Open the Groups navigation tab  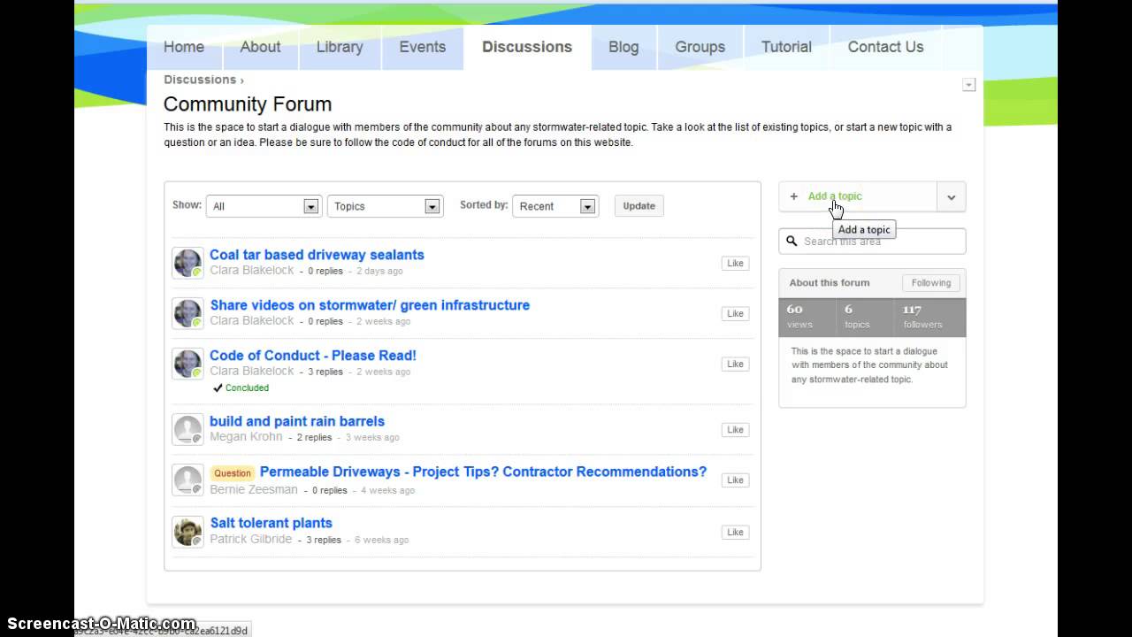pyautogui.click(x=700, y=47)
